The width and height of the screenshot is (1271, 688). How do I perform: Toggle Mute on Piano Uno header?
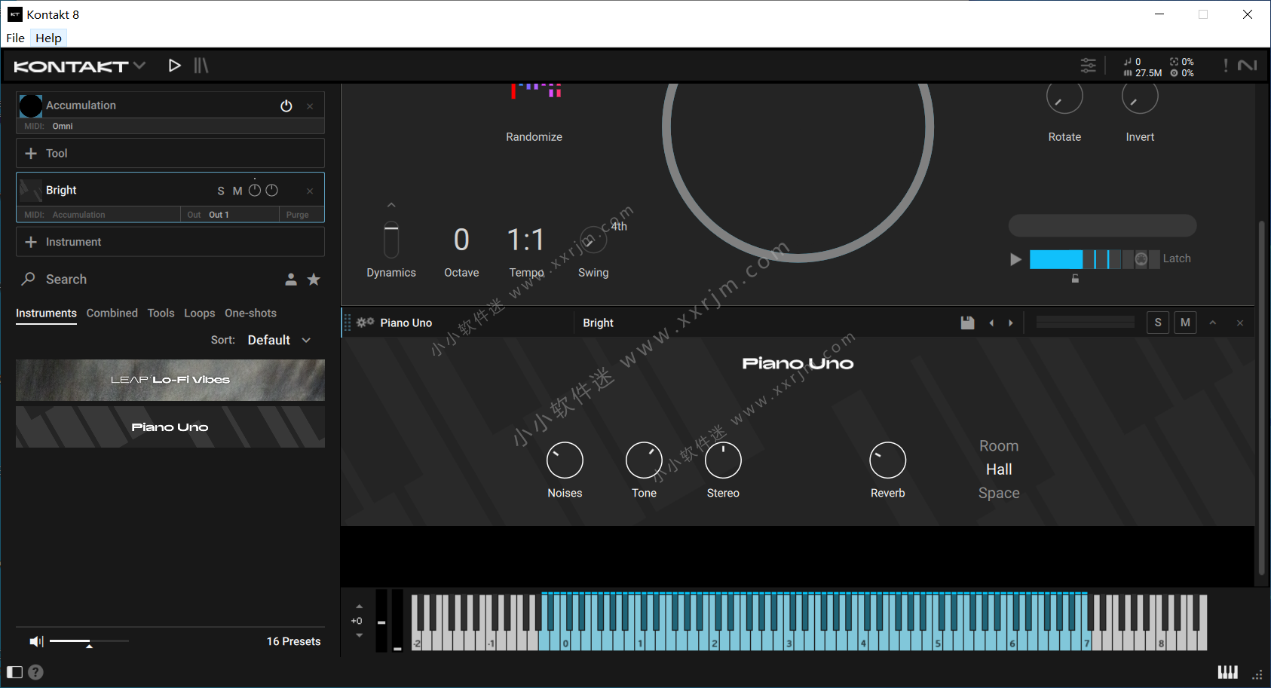click(x=1185, y=323)
